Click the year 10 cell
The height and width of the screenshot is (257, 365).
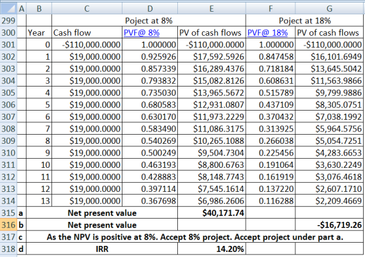[x=39, y=165]
